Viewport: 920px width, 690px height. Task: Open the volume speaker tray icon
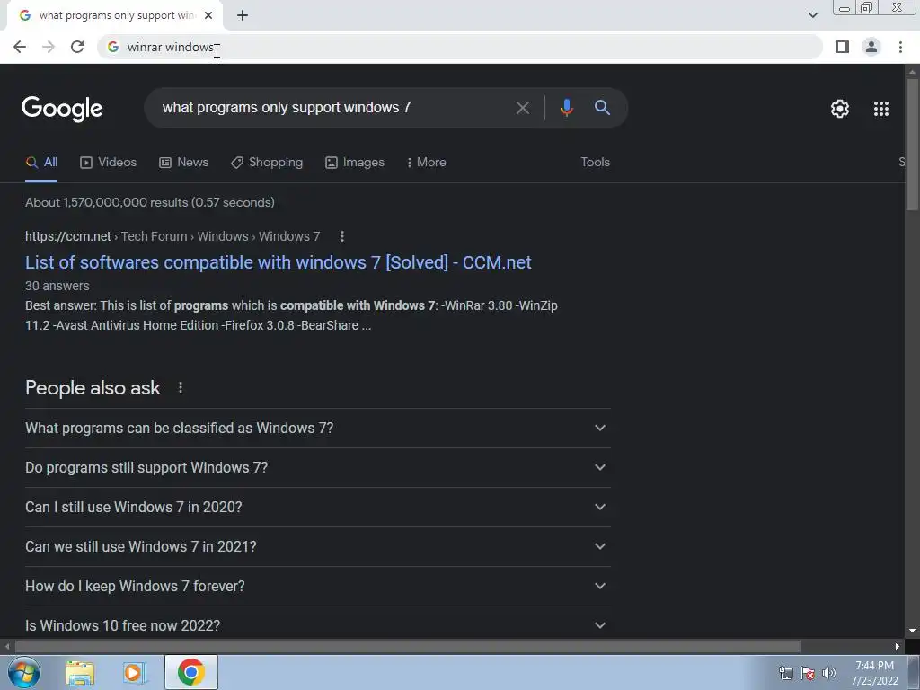[x=828, y=673]
